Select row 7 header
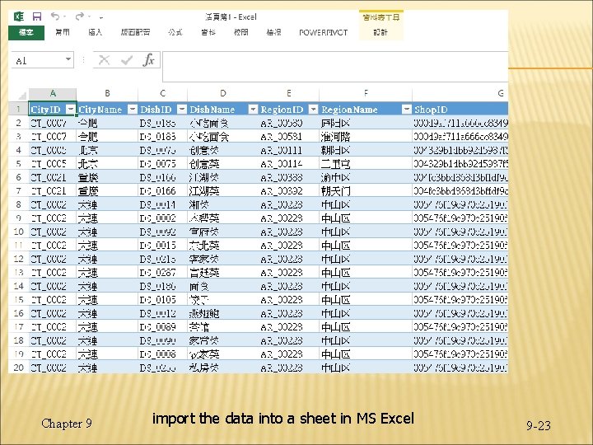 [18, 190]
